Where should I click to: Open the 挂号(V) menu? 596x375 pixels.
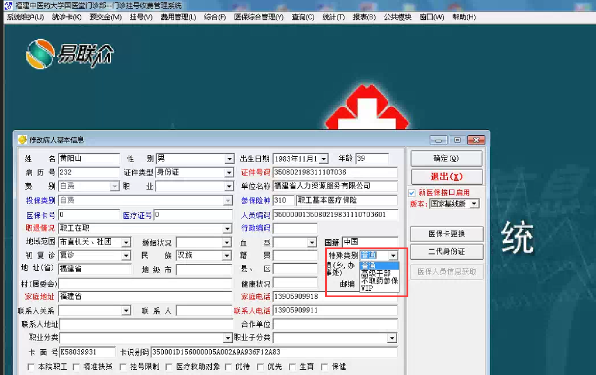(x=141, y=17)
